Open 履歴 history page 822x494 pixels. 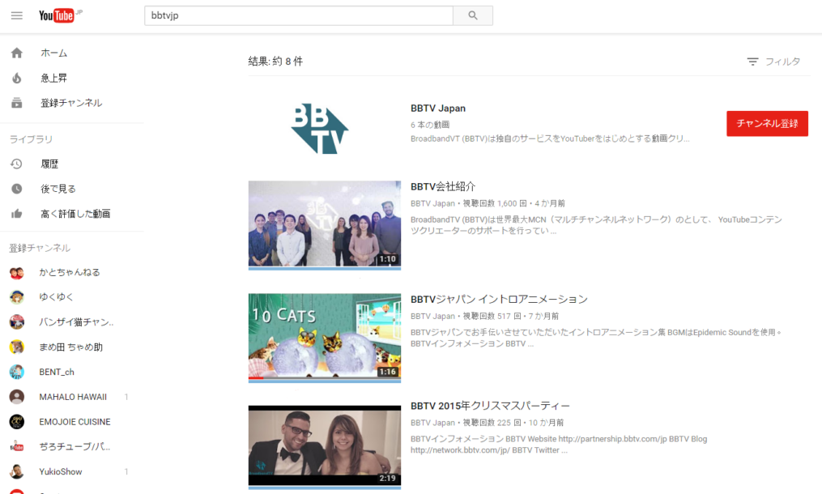pos(49,164)
